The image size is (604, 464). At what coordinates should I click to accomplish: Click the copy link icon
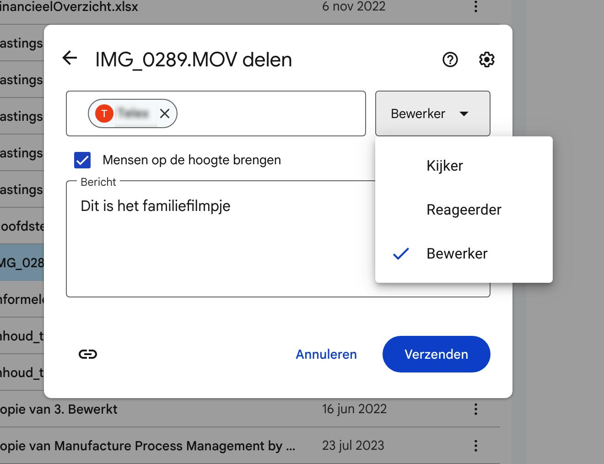pos(88,354)
